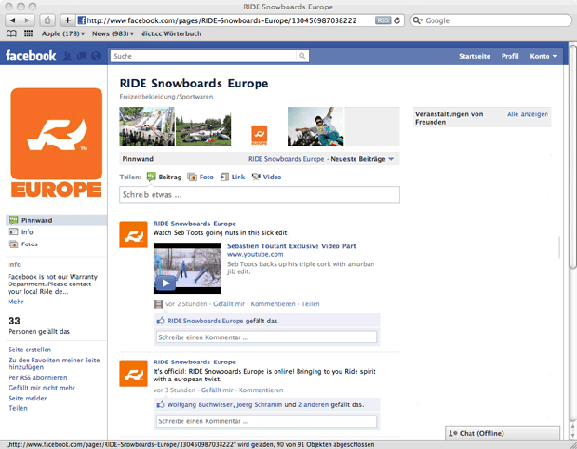The image size is (577, 449).
Task: Click comment field under video post
Action: [267, 337]
